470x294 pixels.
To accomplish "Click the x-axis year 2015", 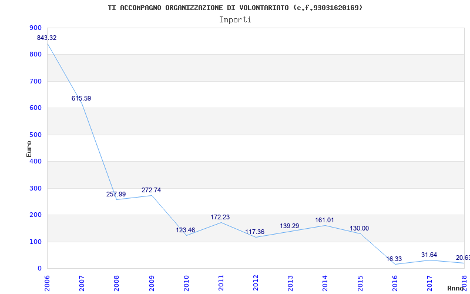I will pos(360,283).
